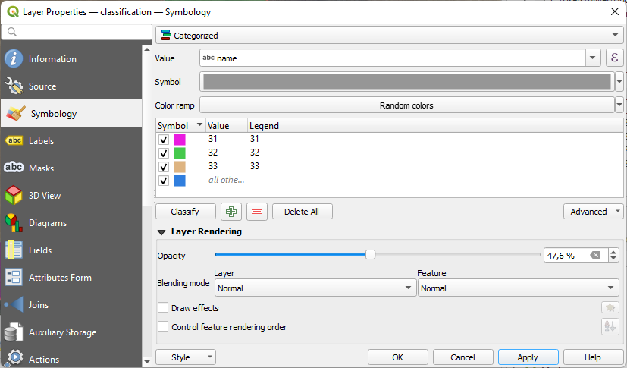
Task: Open the 3D View settings page
Action: (x=45, y=196)
